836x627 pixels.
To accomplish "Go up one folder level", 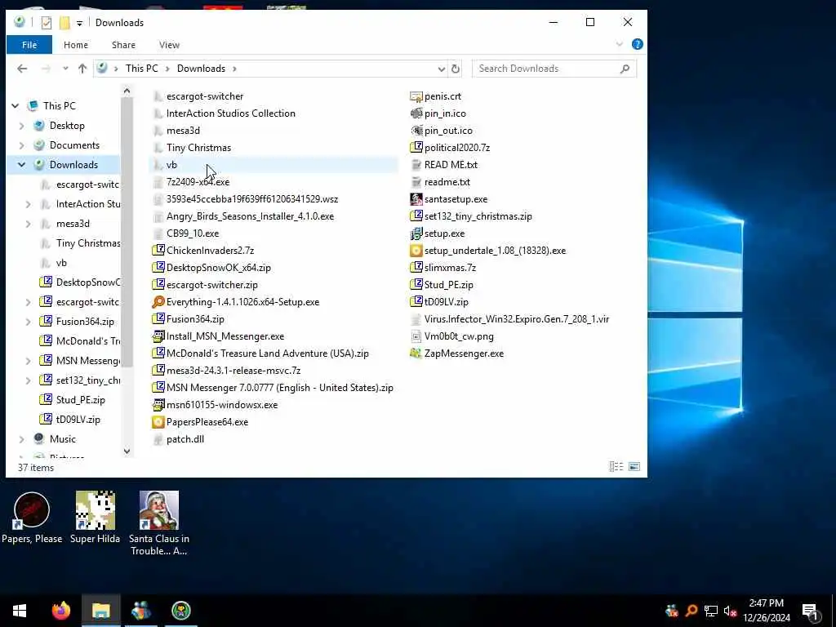I will pos(82,69).
